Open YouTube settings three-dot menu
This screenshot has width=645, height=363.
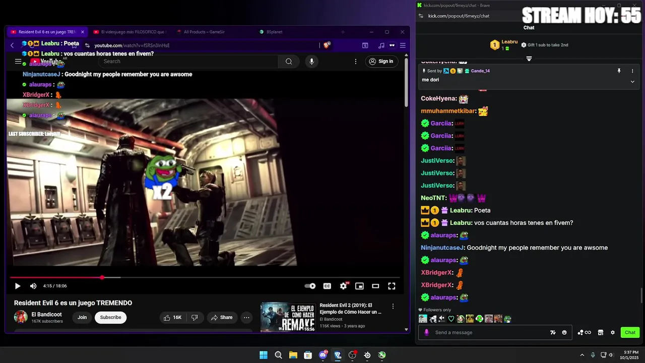coord(356,62)
